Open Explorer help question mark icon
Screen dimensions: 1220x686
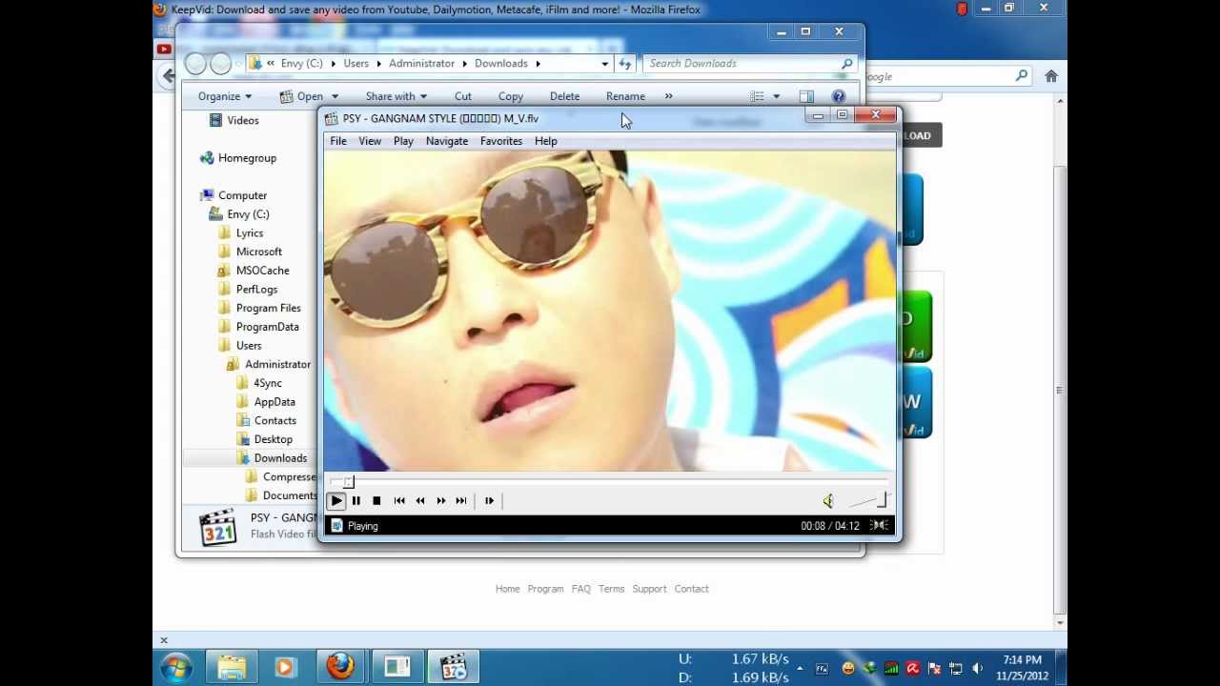click(x=839, y=96)
